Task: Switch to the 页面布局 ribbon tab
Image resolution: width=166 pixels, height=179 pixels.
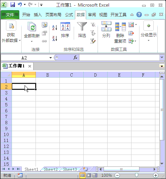Action: (x=53, y=15)
